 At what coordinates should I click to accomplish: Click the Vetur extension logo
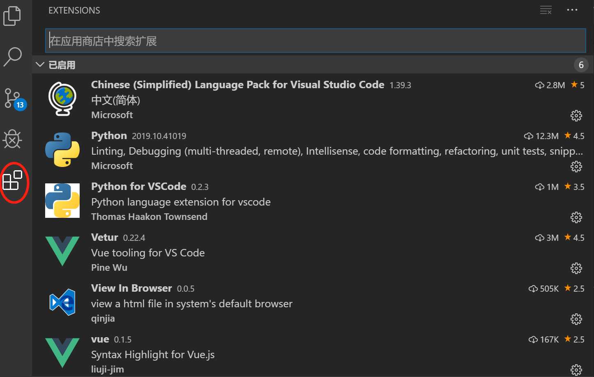(62, 251)
